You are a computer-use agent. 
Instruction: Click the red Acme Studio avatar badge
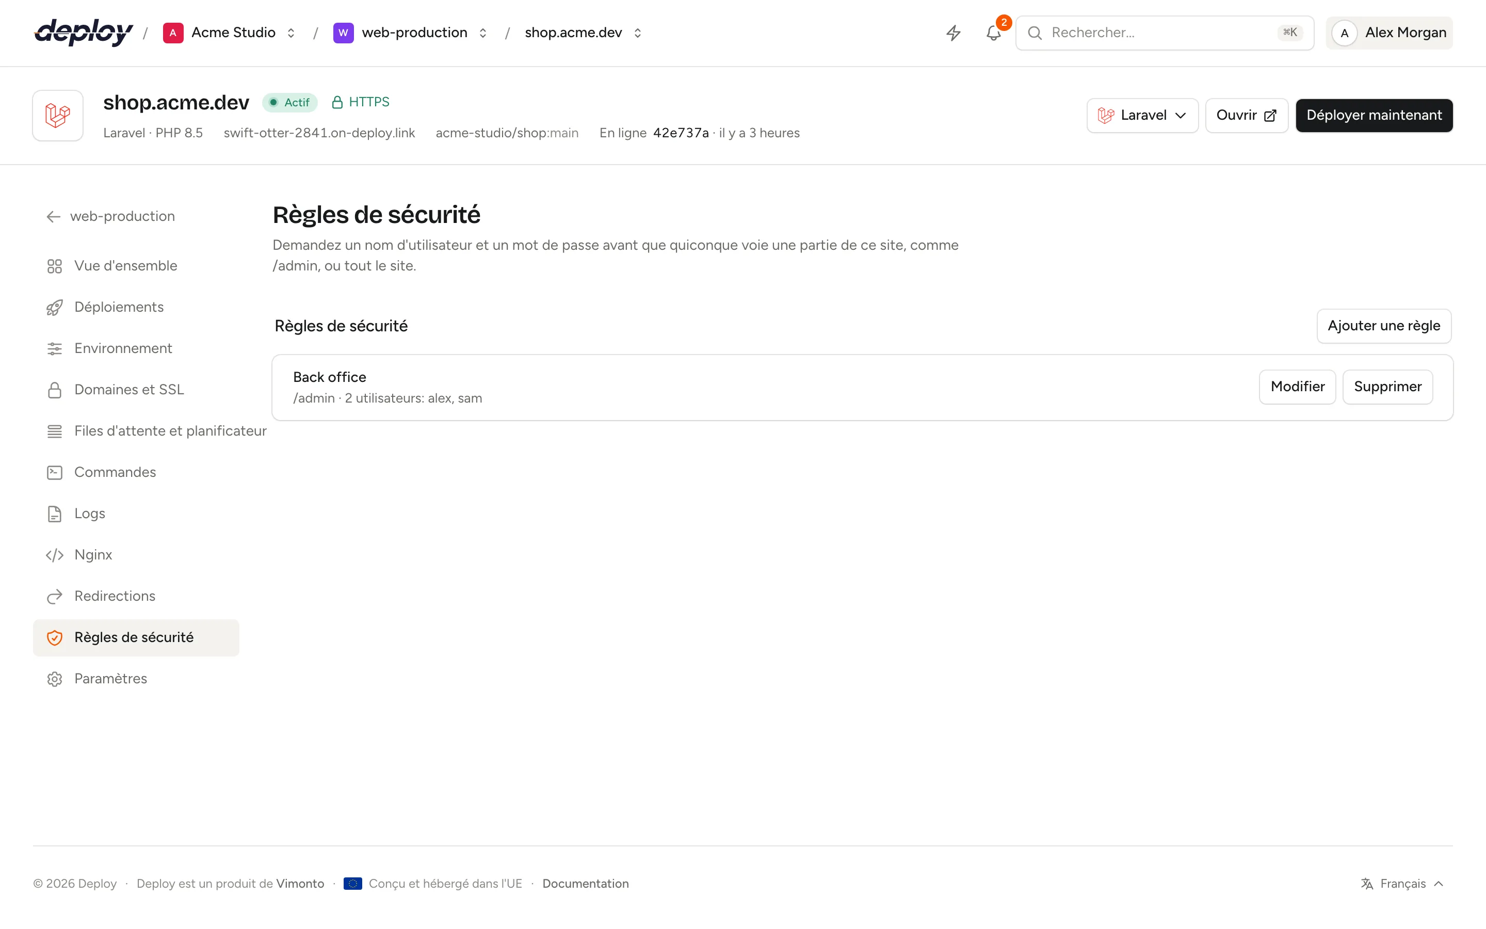[x=173, y=33]
